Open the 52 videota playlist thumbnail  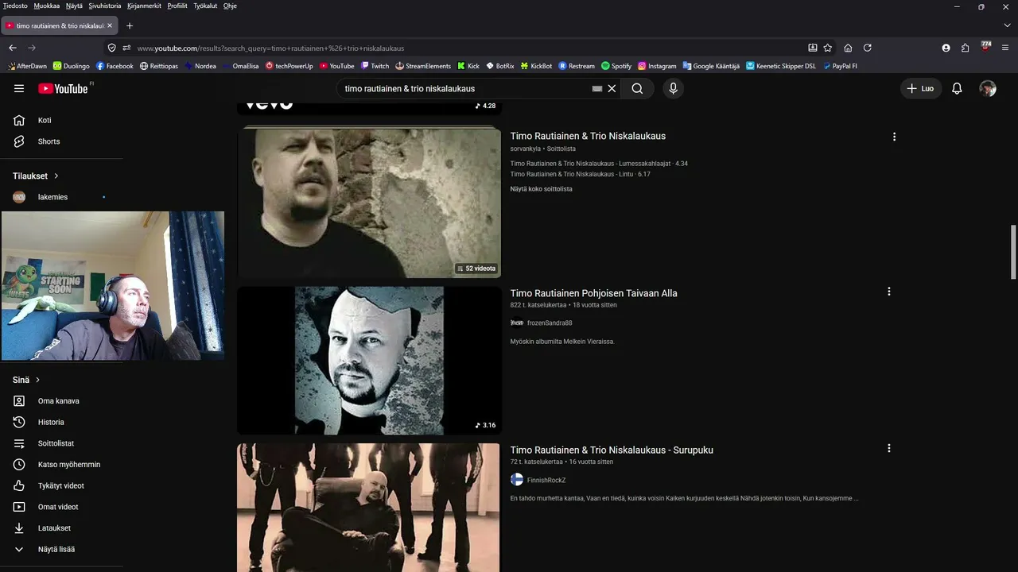369,203
